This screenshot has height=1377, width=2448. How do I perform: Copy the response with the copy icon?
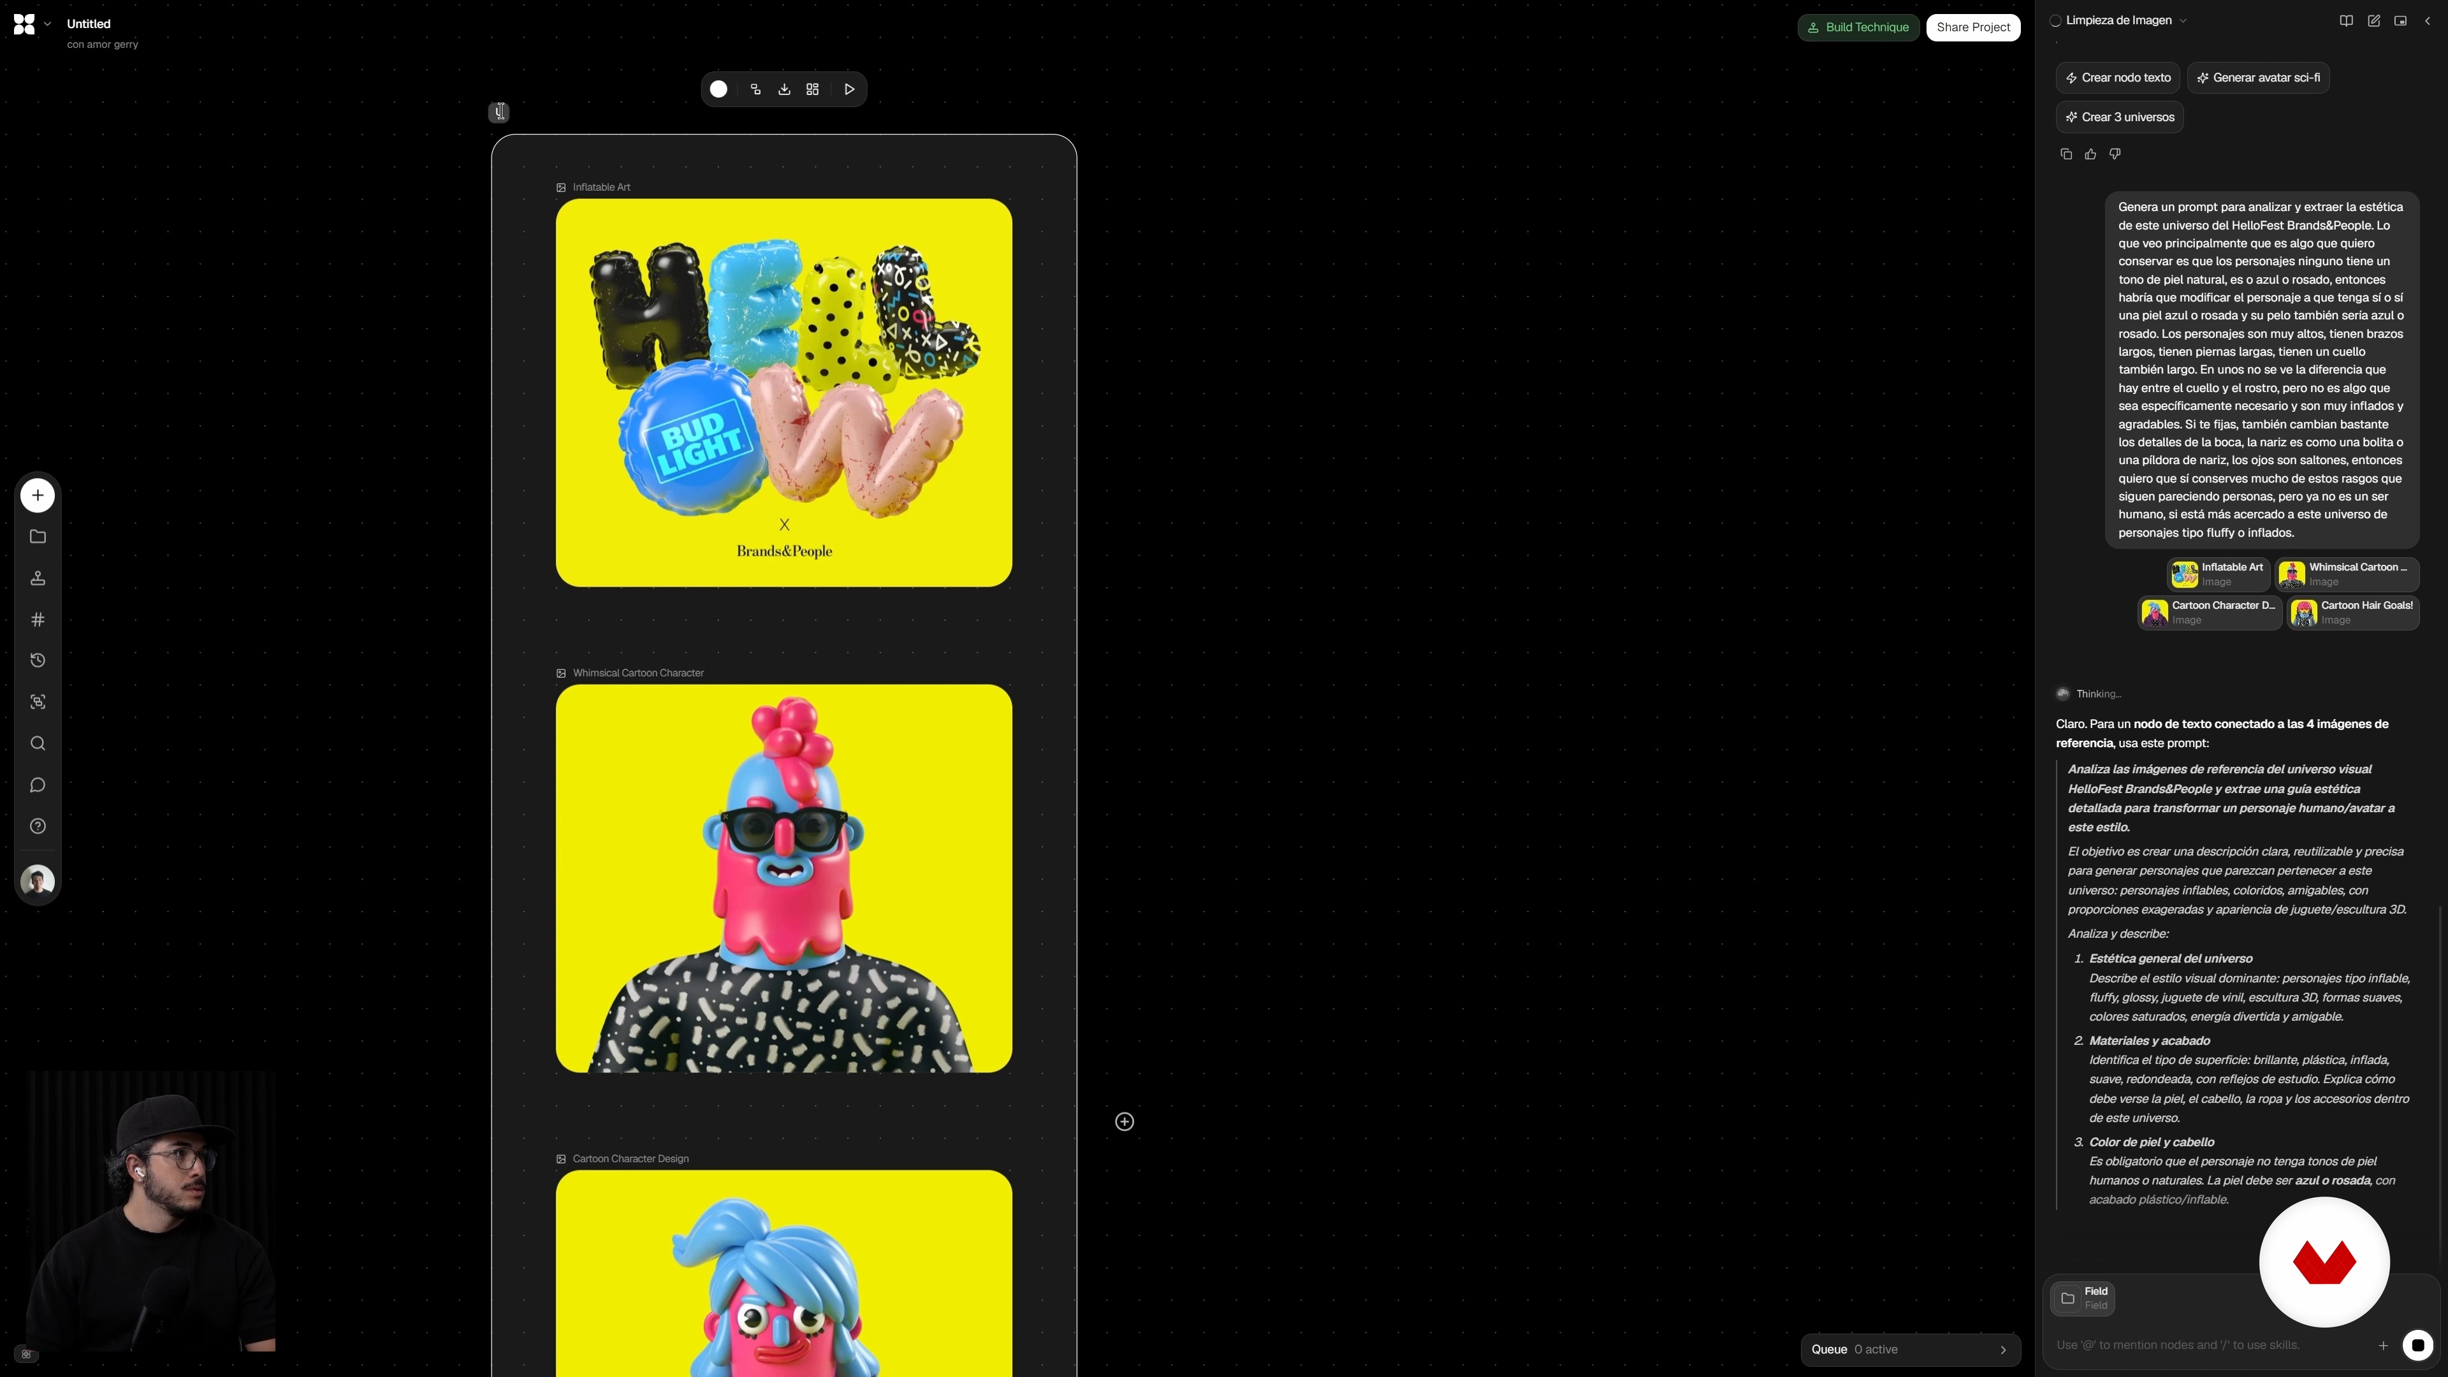point(2066,154)
